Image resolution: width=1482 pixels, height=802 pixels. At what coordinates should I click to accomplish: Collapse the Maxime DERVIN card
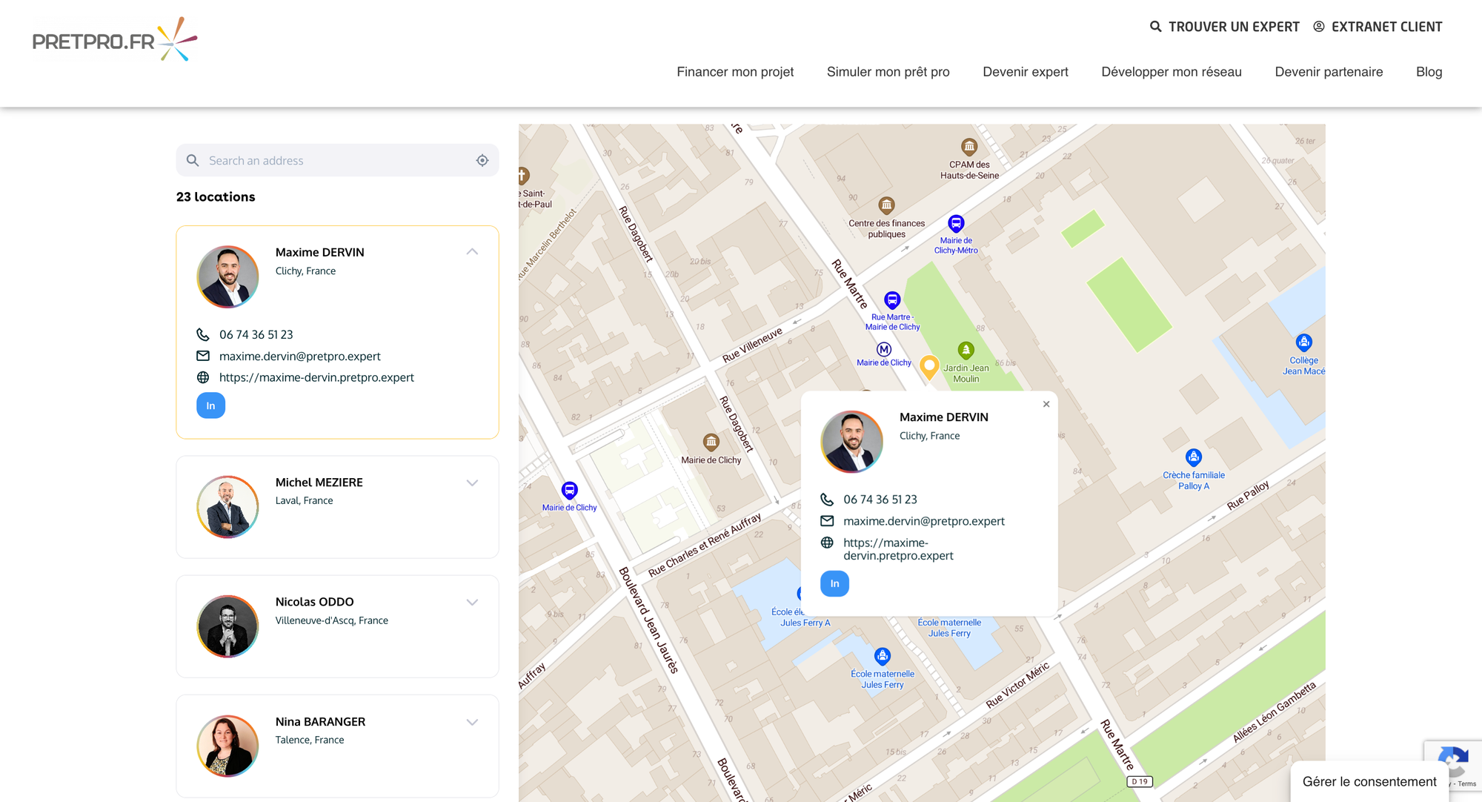(472, 252)
